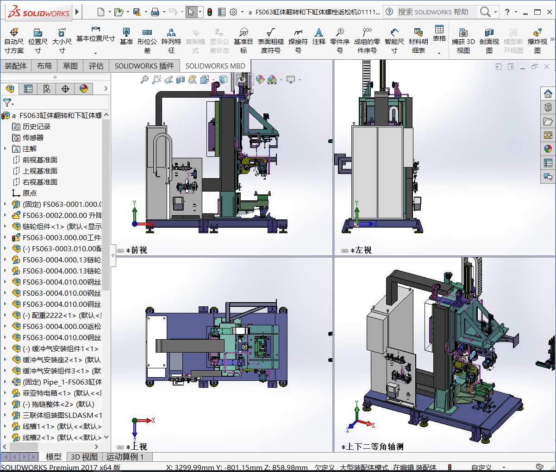Switch to the 评估 tab
This screenshot has height=472, width=556.
[x=96, y=66]
